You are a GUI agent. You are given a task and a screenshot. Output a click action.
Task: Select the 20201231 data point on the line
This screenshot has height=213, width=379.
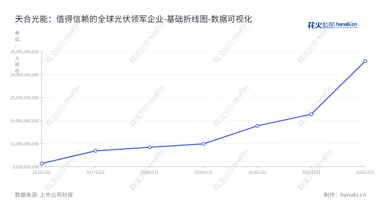pyautogui.click(x=257, y=126)
